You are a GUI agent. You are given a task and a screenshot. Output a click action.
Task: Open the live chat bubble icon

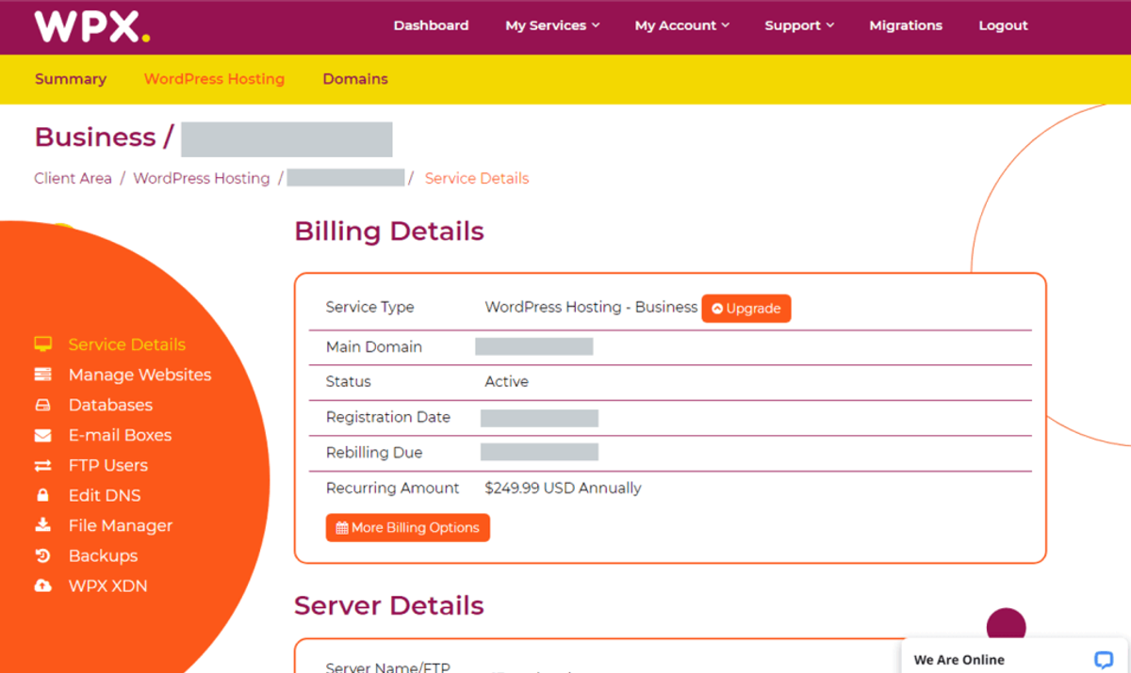point(1104,660)
